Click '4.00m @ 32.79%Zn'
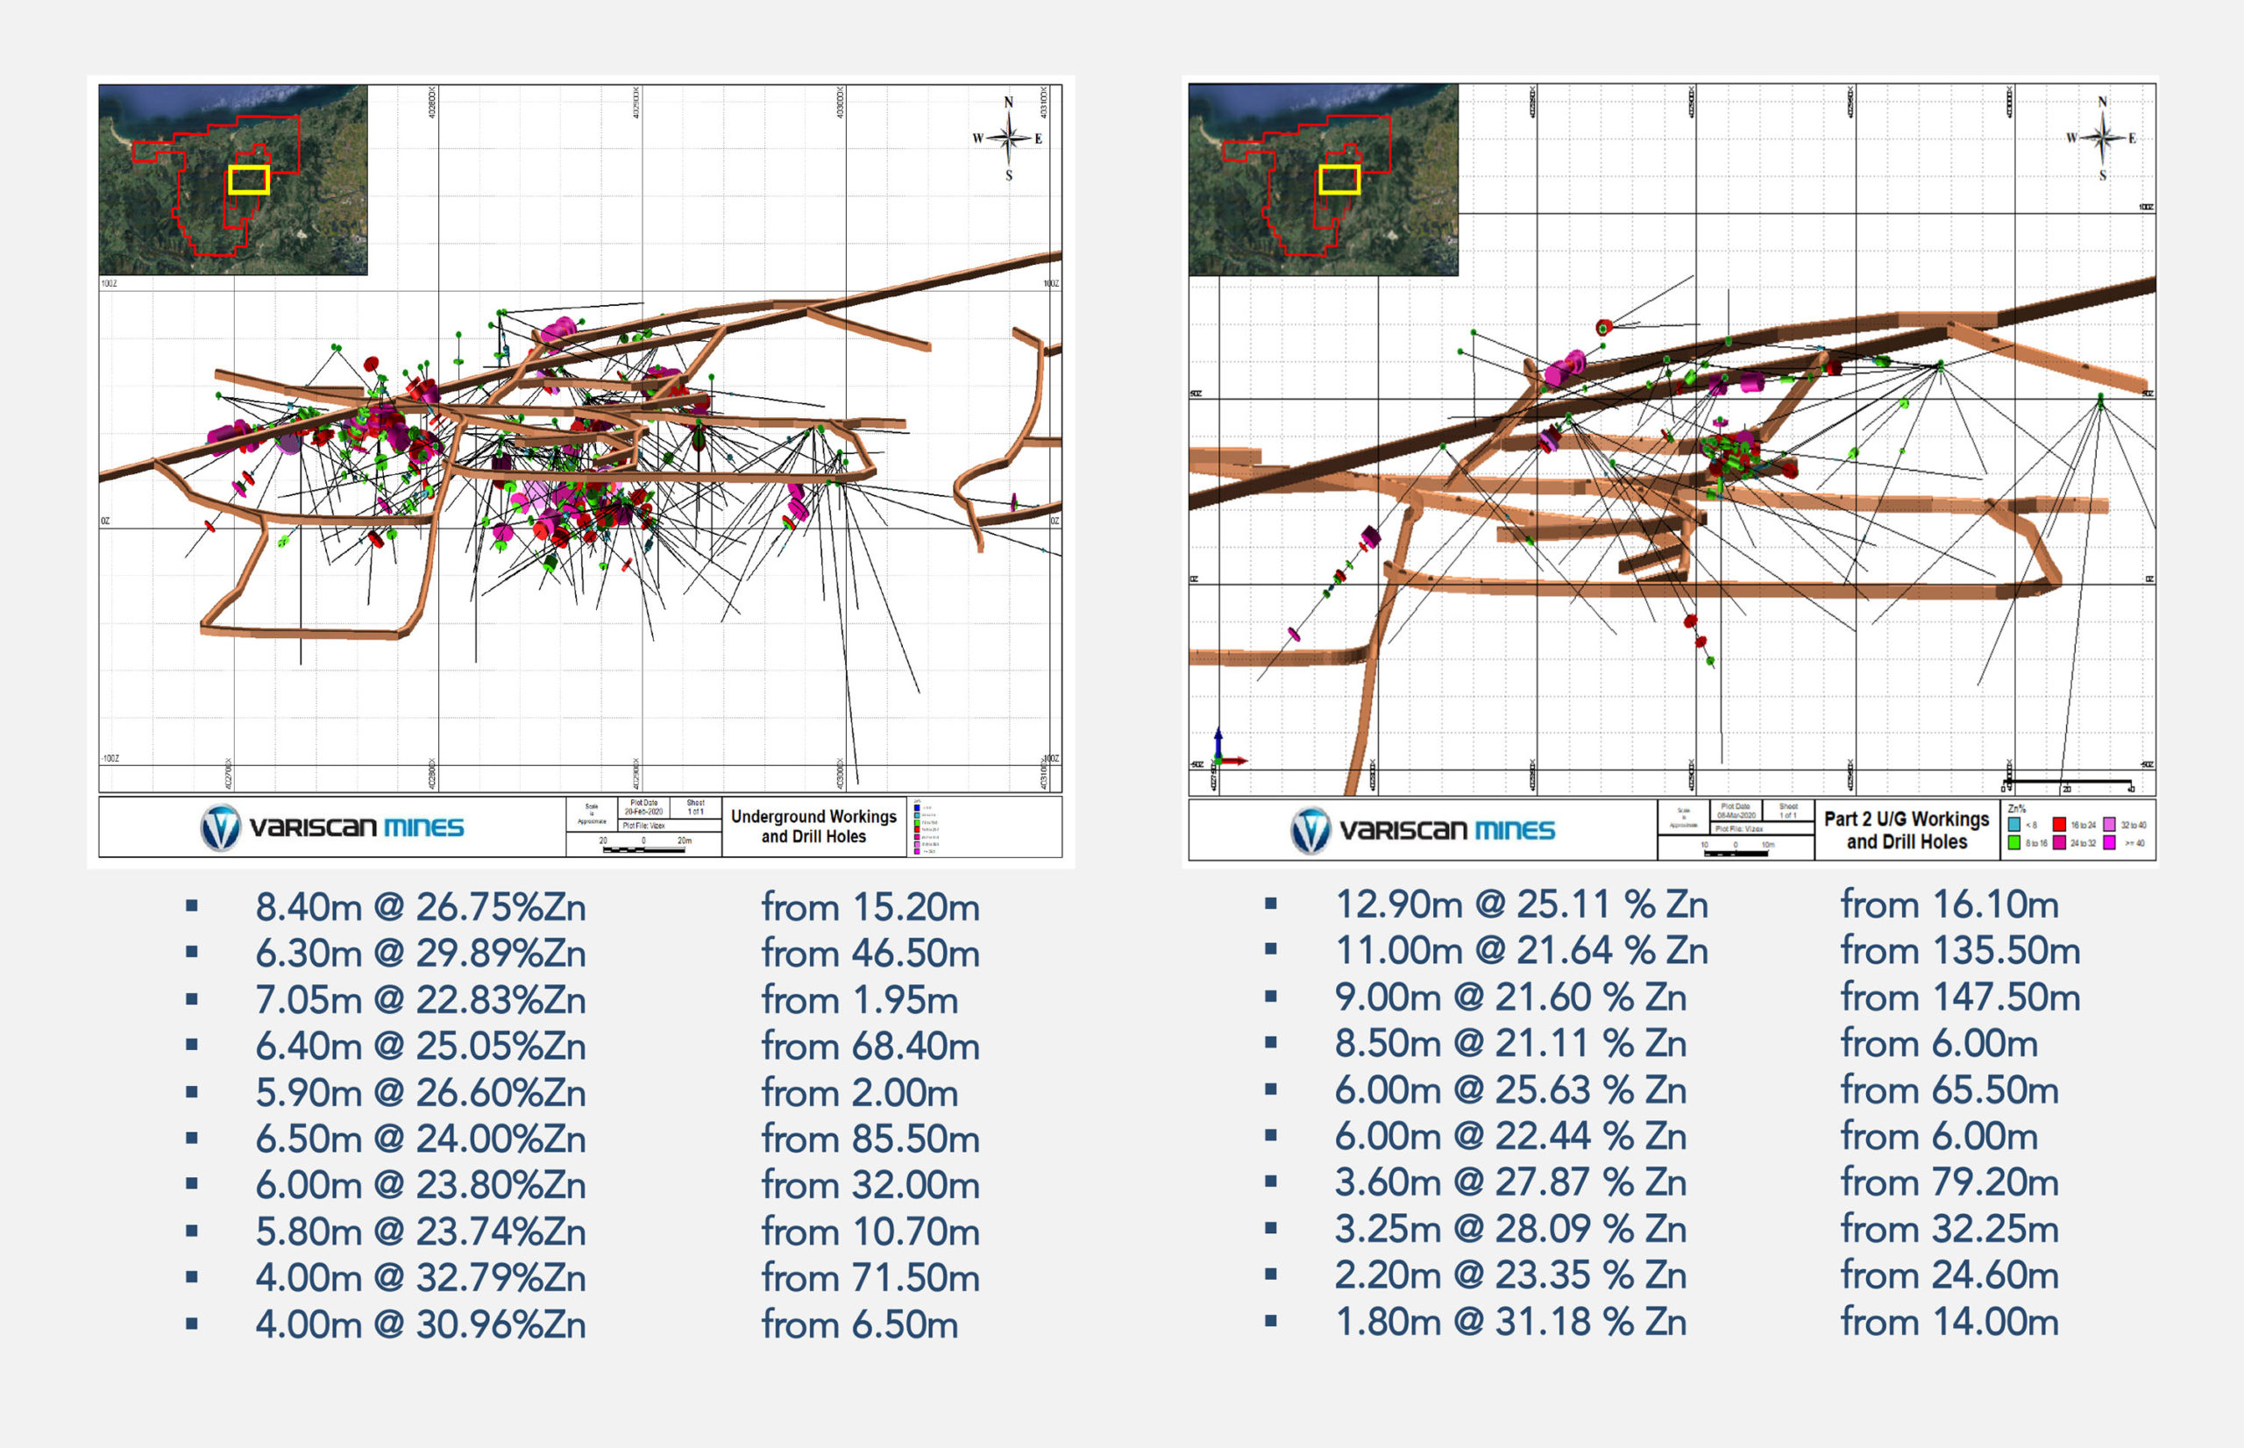The image size is (2244, 1448). click(420, 1278)
